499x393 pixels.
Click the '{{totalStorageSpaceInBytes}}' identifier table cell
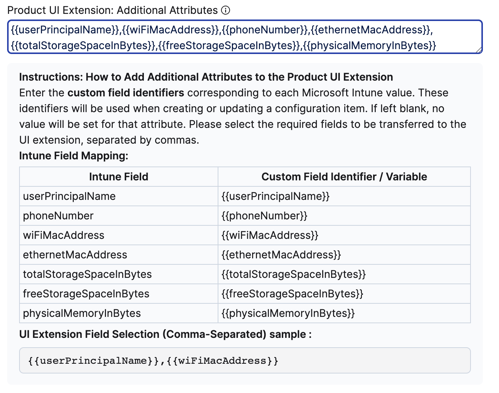(x=344, y=274)
